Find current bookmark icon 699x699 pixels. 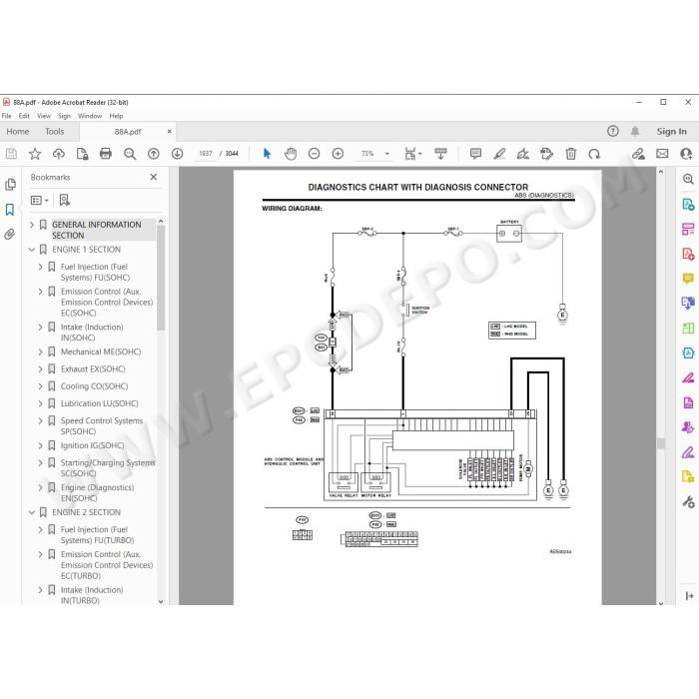65,200
